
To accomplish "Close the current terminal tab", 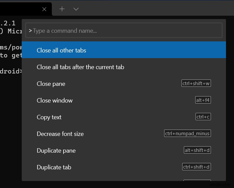I will point(44,9).
